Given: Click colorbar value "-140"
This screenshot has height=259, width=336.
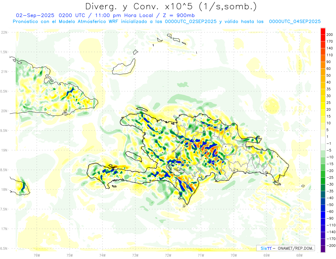Looking at the screenshot, I should 332,232.
